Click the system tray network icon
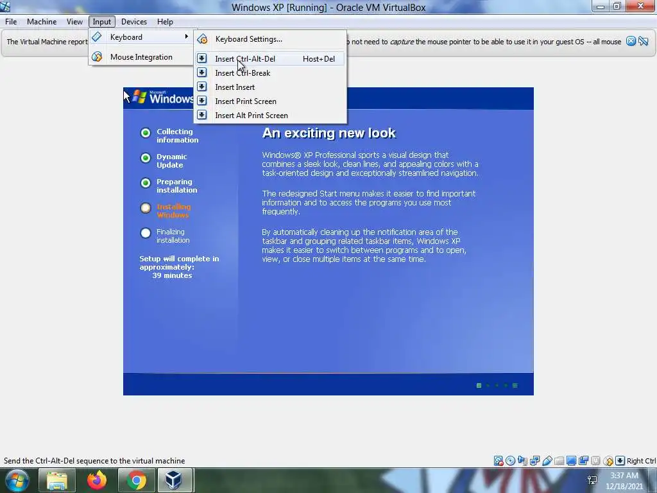The image size is (657, 493). pos(592,480)
